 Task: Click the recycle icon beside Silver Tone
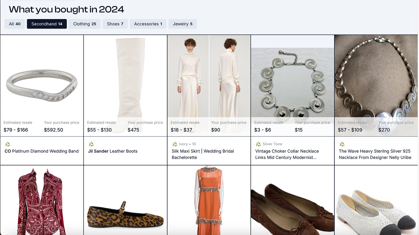pos(258,144)
